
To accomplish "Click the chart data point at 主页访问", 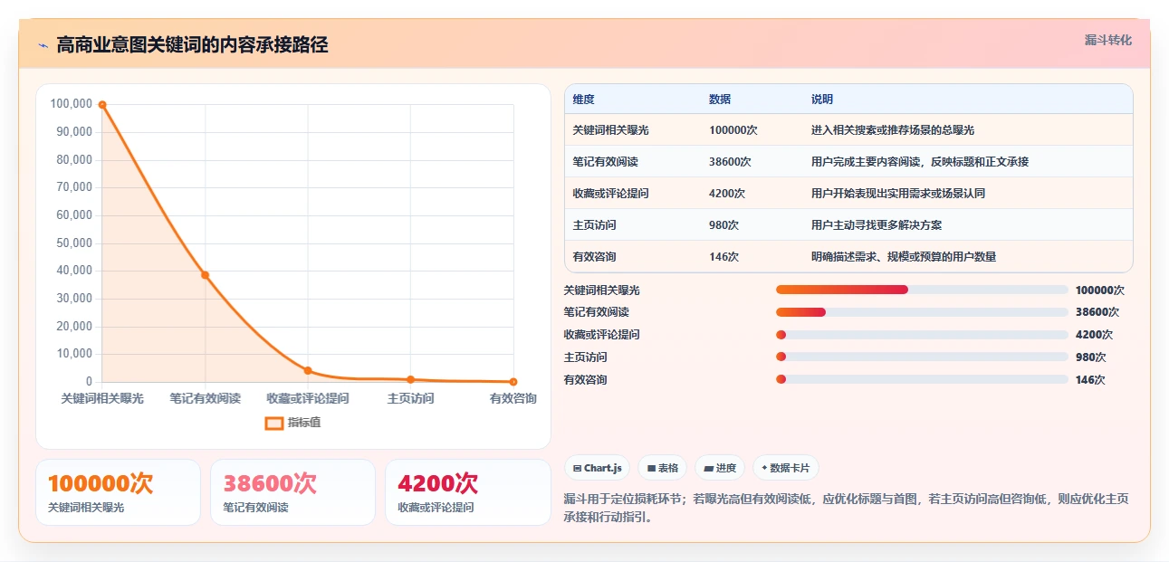I will click(x=410, y=379).
